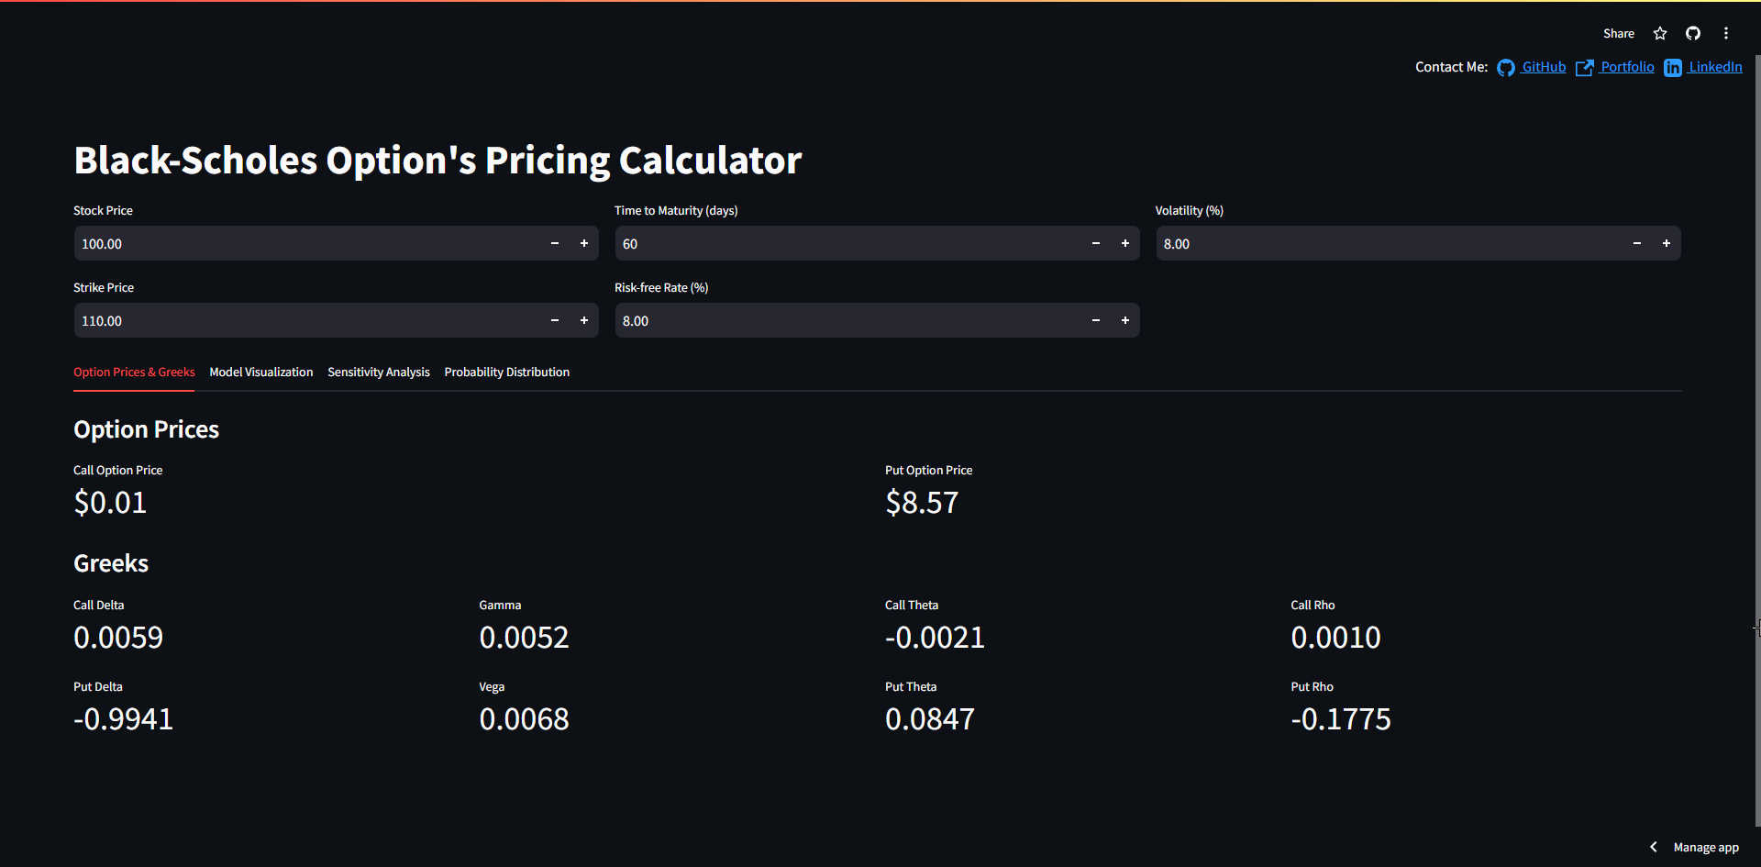Click the Share button
Screen dimensions: 1761x867
(x=1618, y=33)
